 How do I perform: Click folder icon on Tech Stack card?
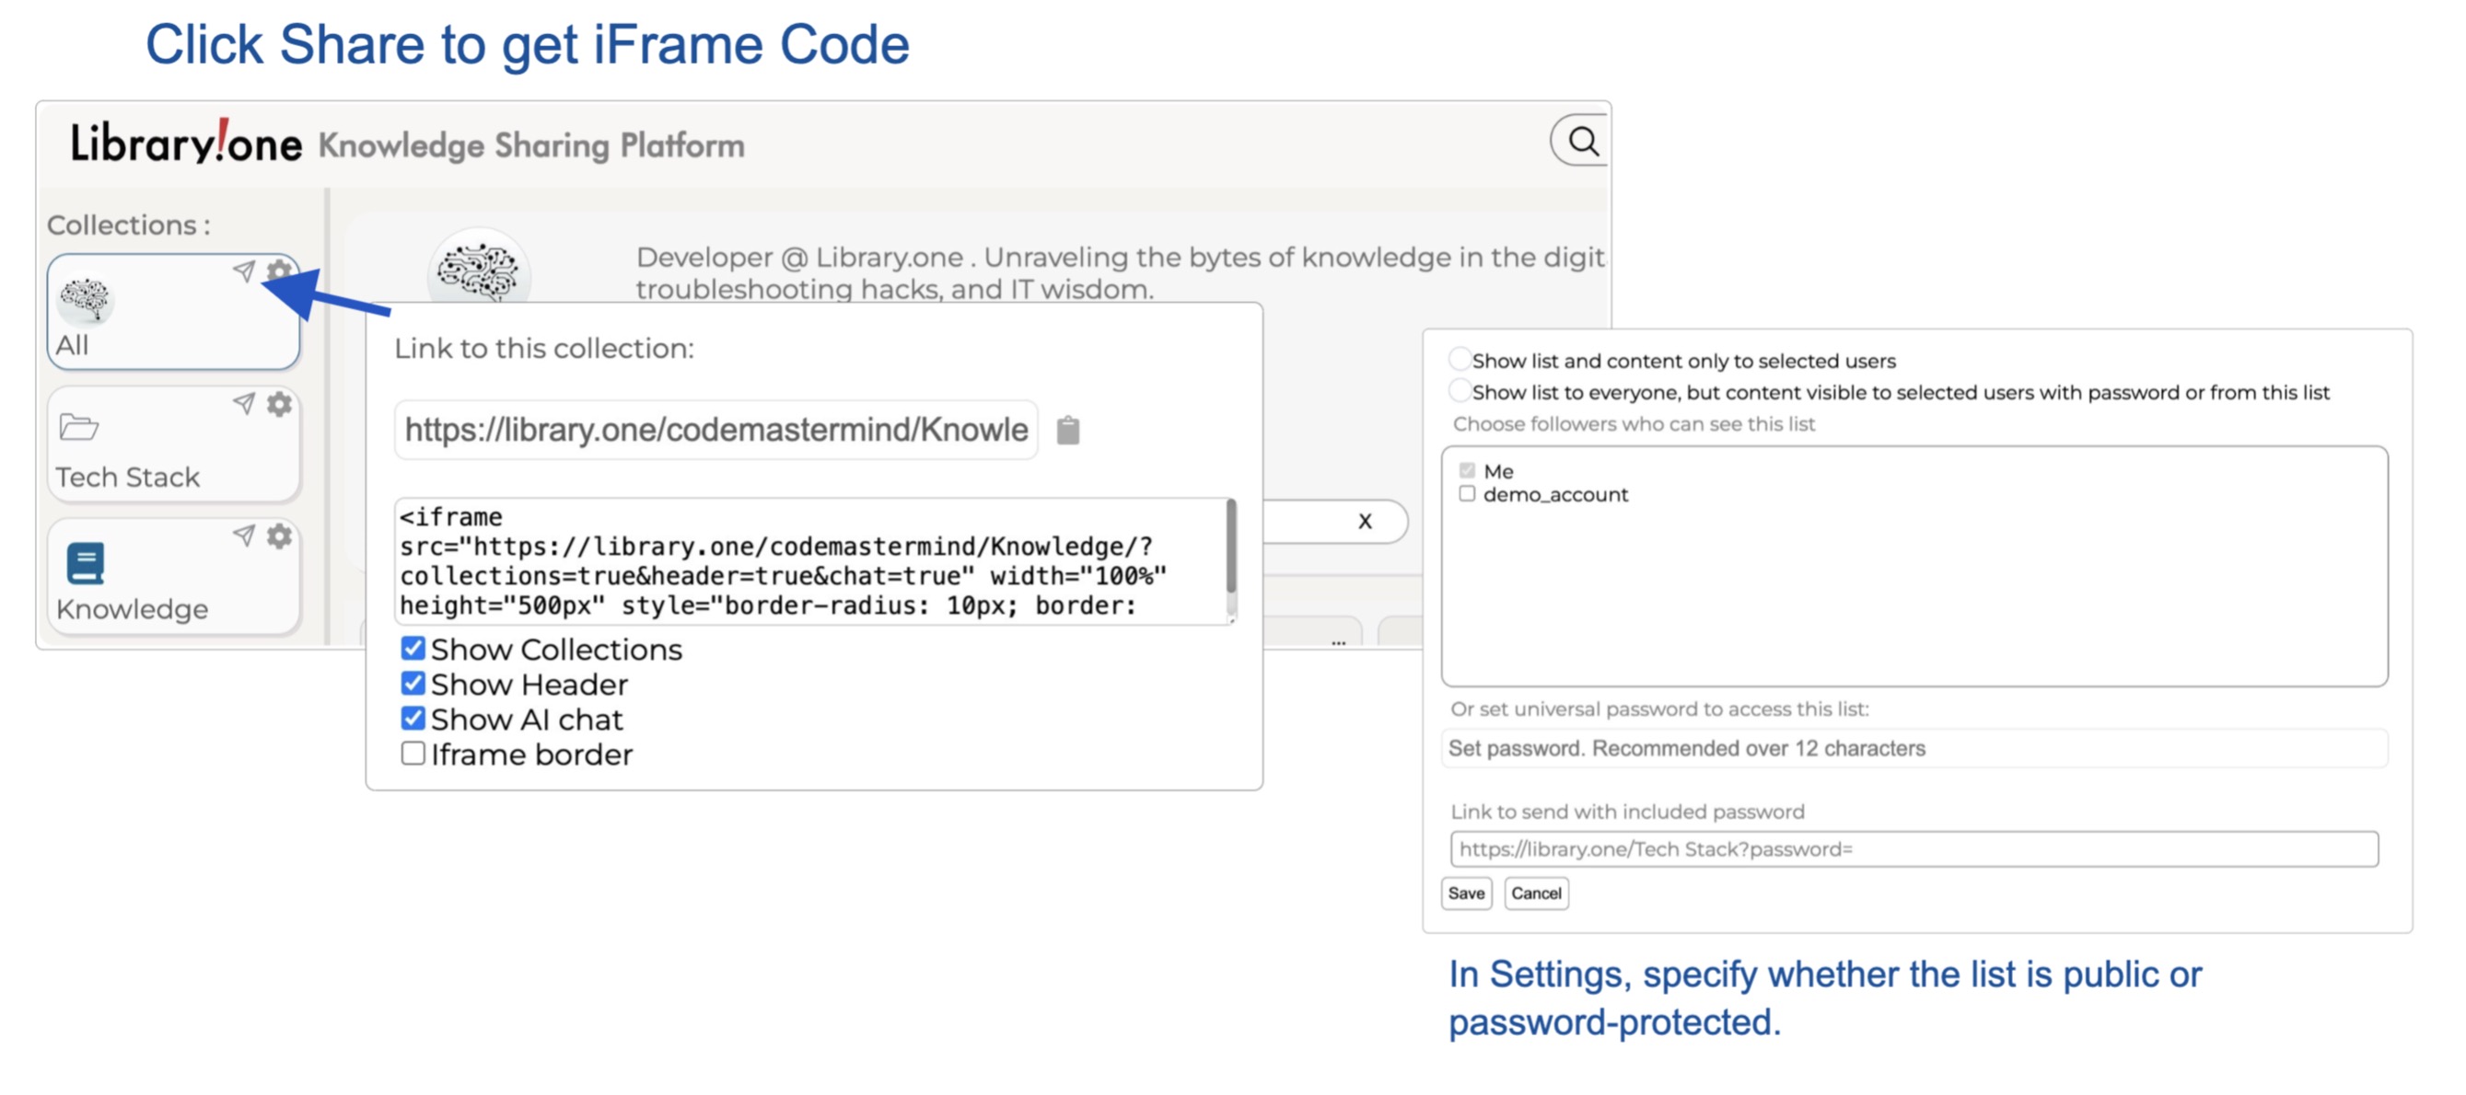78,427
